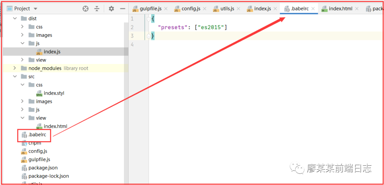The width and height of the screenshot is (384, 185).
Task: Collapse the dist folder
Action: tap(15, 18)
